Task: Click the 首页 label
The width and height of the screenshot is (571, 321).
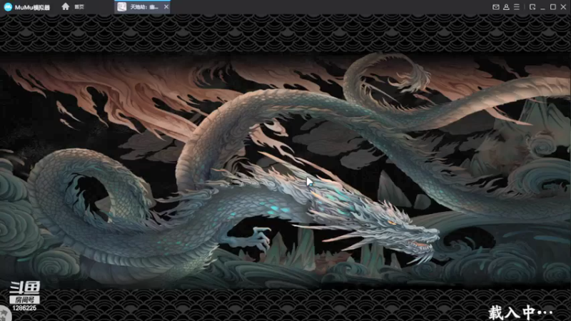Action: [x=79, y=7]
